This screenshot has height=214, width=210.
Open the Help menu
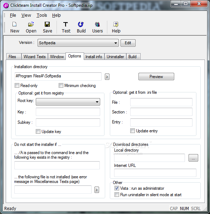tap(56, 15)
